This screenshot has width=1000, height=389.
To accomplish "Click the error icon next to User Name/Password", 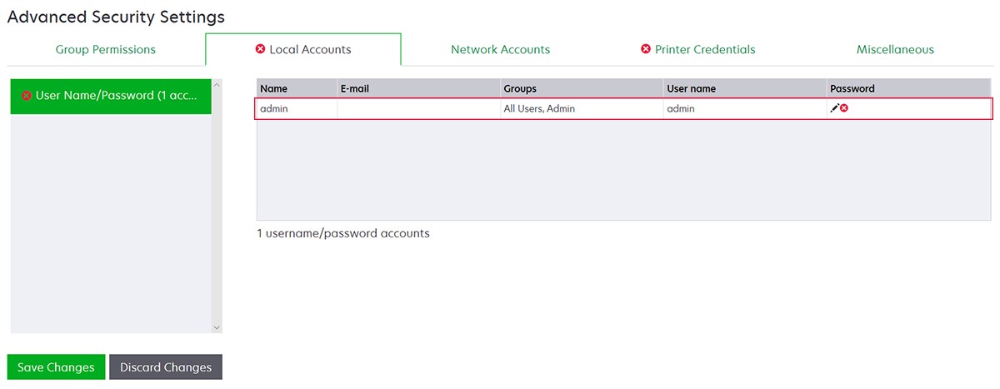I will (27, 96).
